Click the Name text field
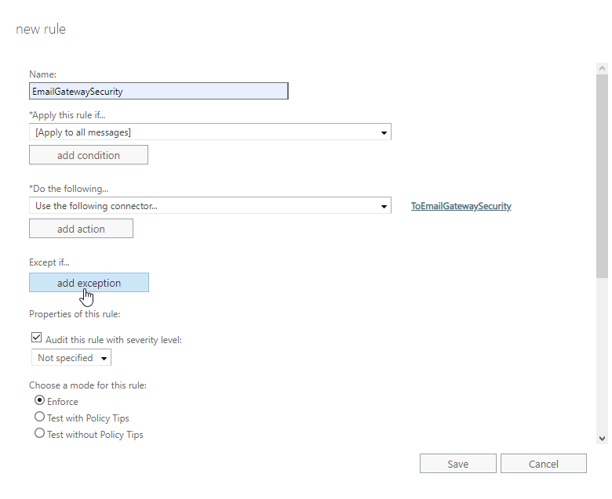612x499 pixels. (x=158, y=91)
